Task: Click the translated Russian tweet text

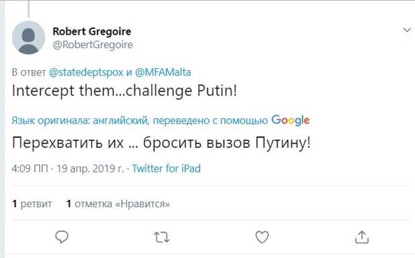Action: [161, 143]
